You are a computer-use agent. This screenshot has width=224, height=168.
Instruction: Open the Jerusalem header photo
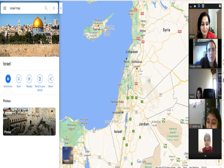coord(29,35)
